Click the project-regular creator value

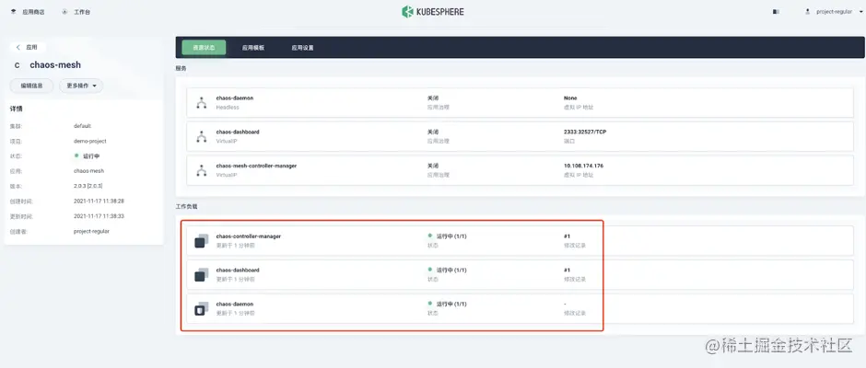coord(92,232)
